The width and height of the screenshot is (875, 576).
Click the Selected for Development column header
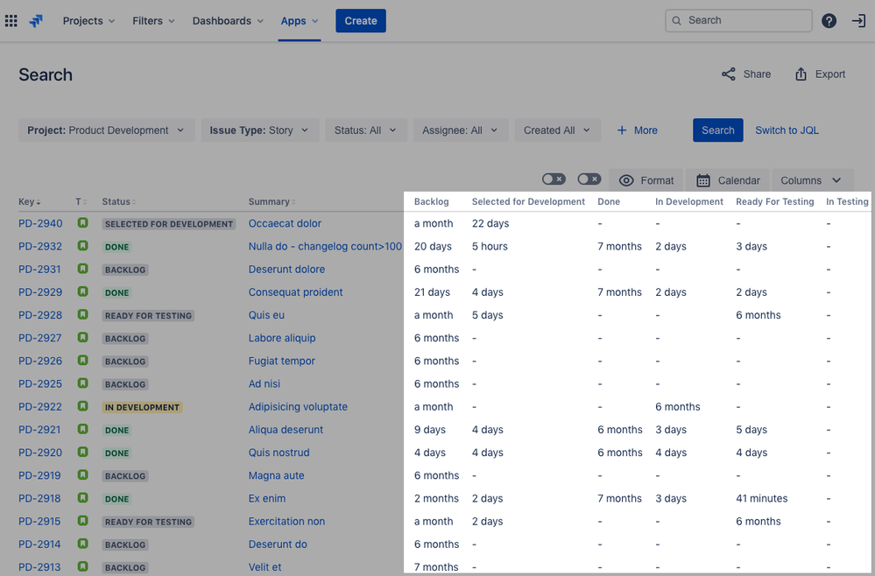[x=528, y=202]
